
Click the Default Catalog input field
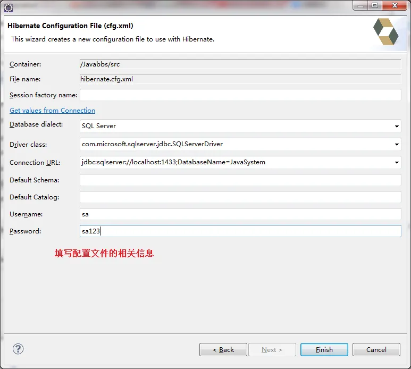(x=240, y=197)
